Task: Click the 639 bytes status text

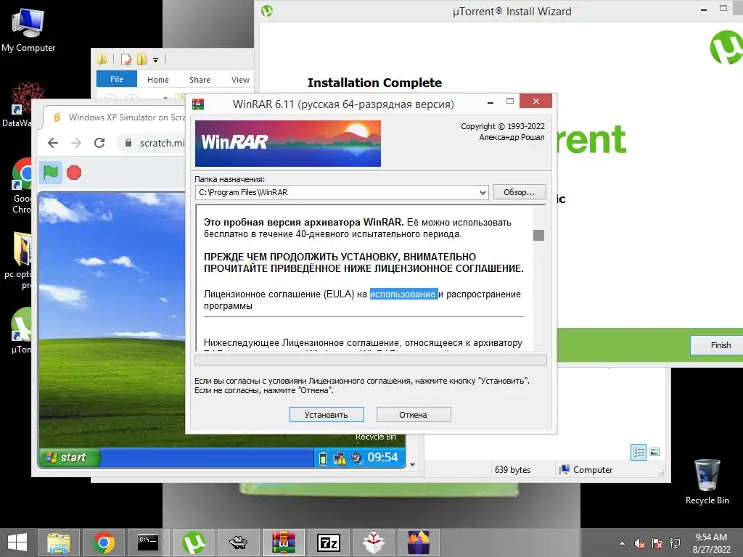Action: coord(512,469)
